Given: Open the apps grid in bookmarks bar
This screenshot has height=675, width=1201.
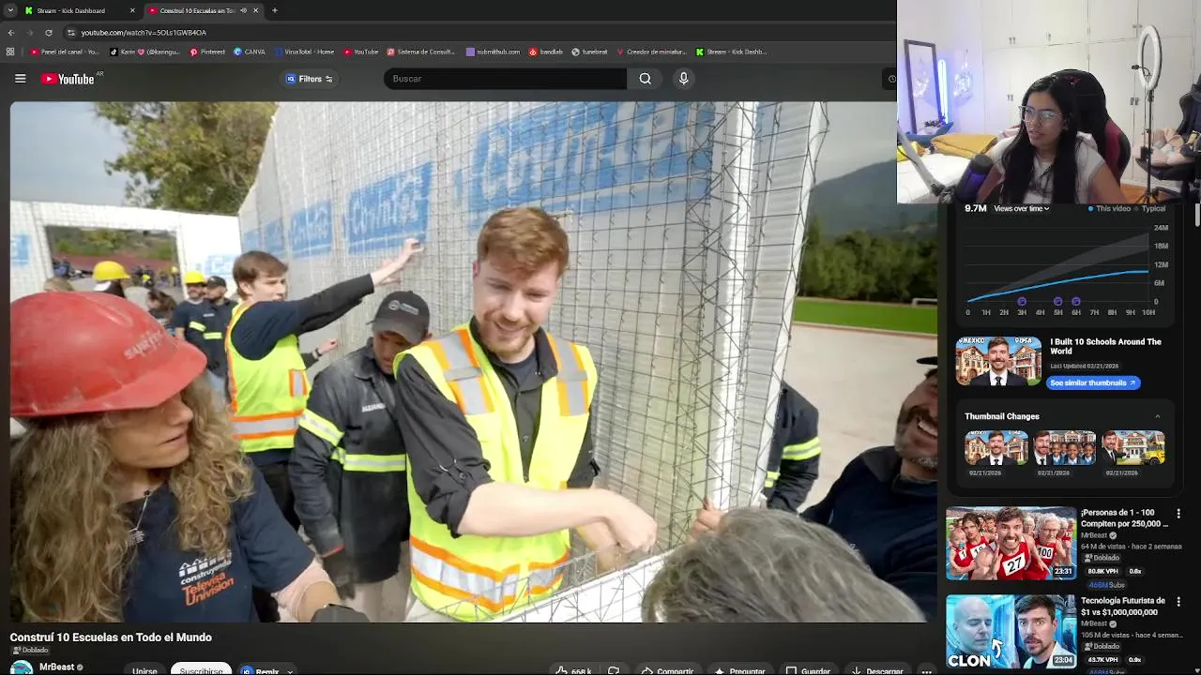Looking at the screenshot, I should [x=10, y=52].
